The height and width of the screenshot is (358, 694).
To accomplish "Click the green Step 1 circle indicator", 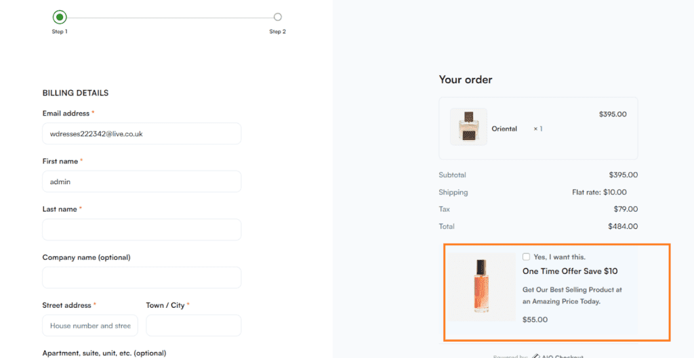I will [x=60, y=17].
